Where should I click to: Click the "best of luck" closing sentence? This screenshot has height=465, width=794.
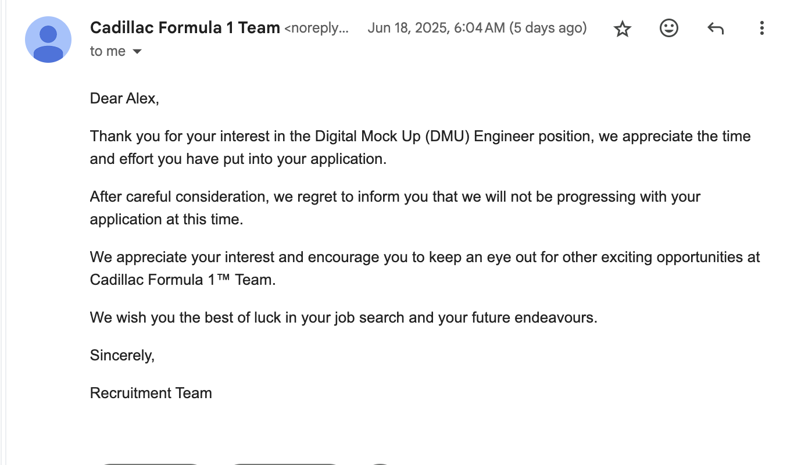pyautogui.click(x=343, y=318)
